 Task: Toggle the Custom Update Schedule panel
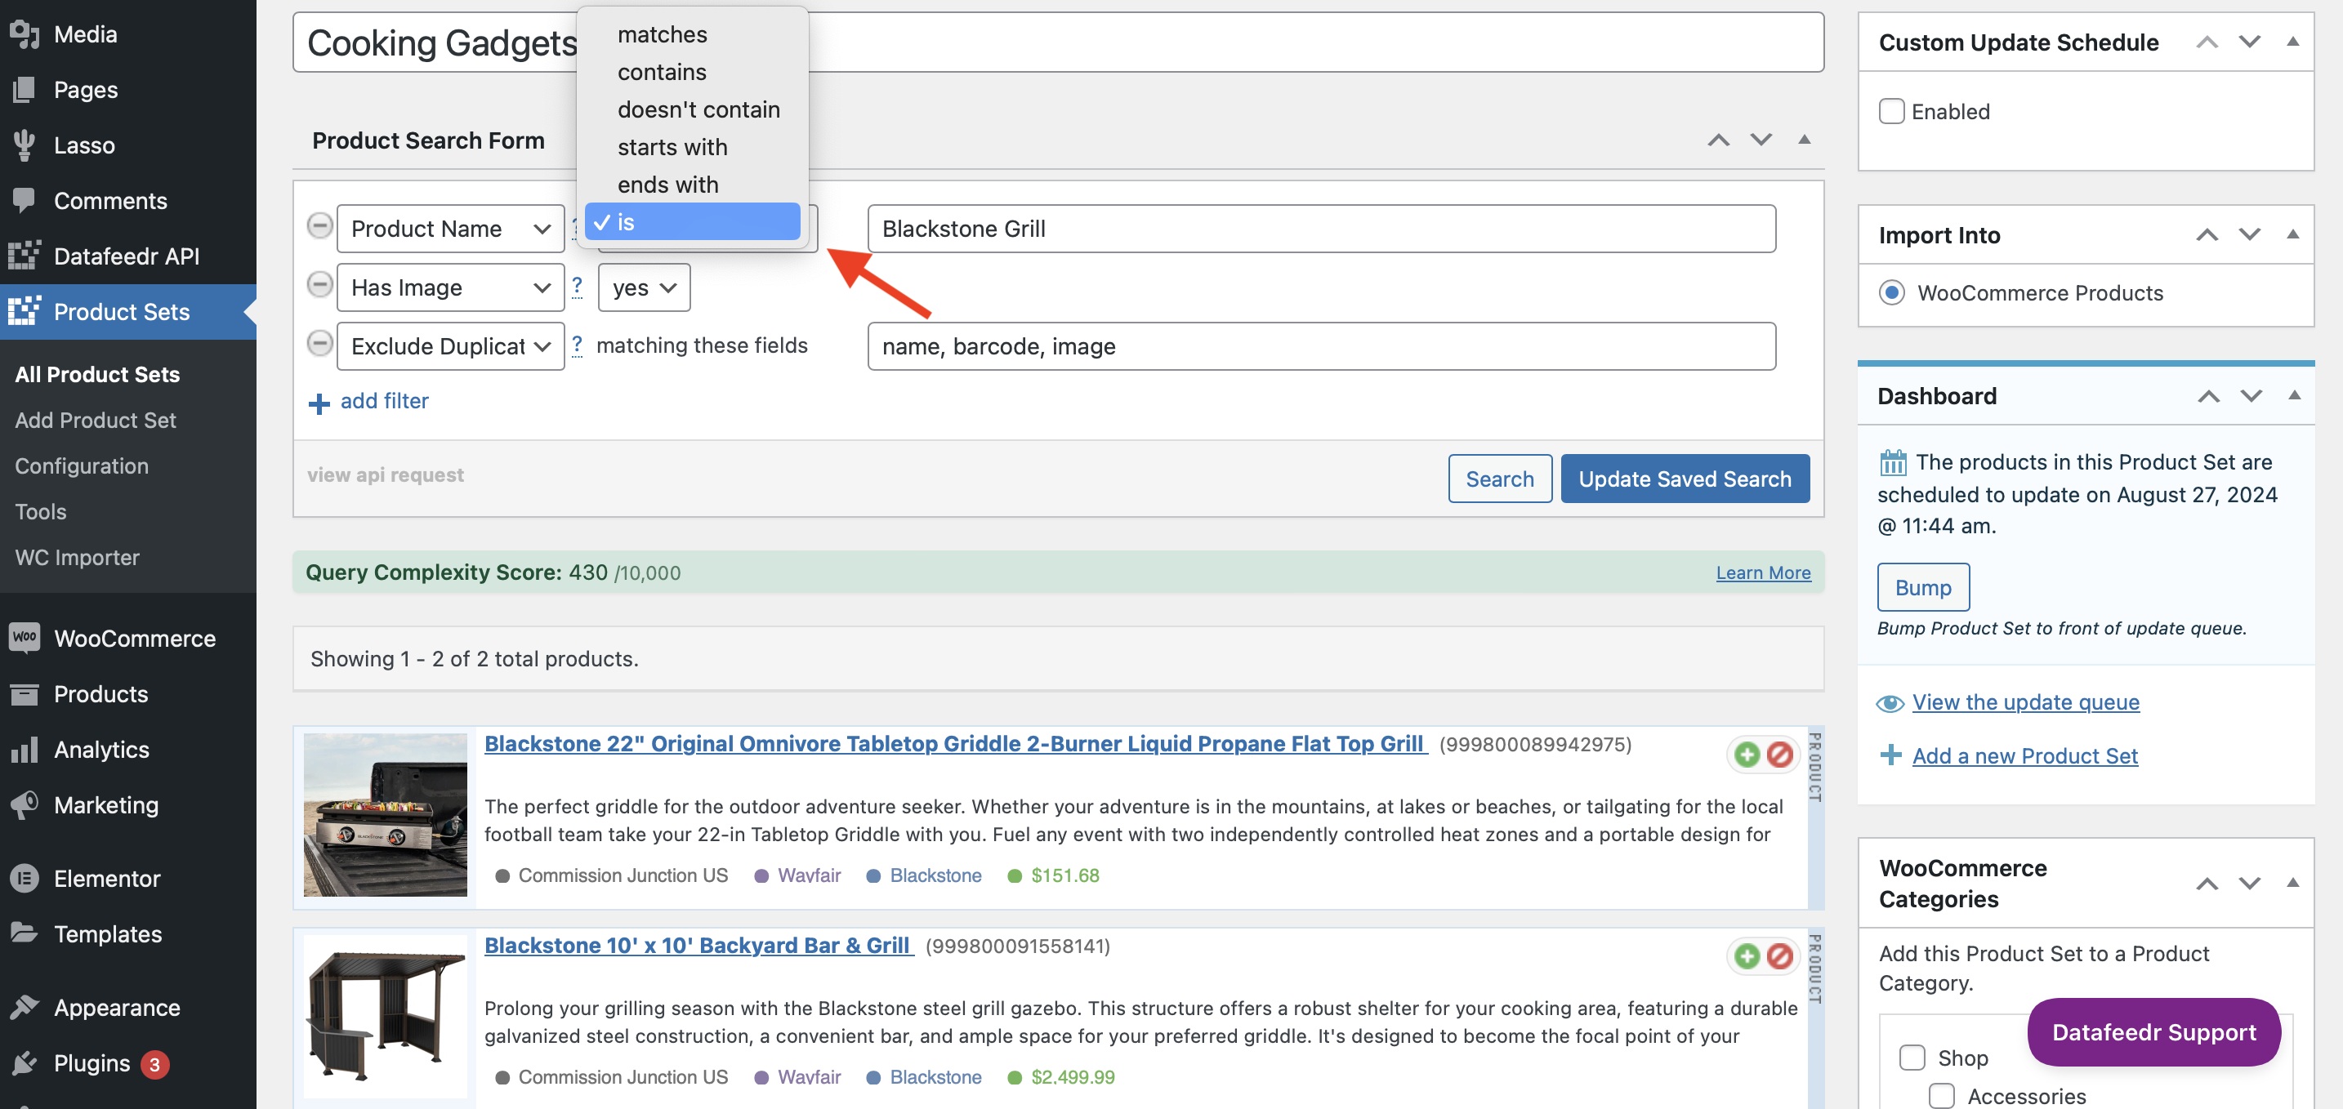pos(2293,42)
